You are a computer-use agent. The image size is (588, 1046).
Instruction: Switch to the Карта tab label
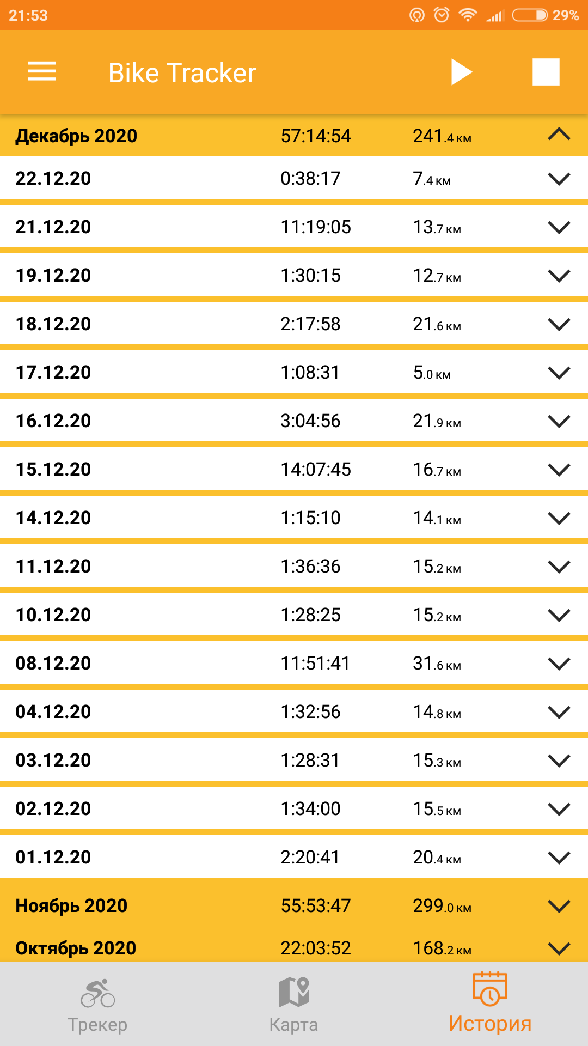coord(294,1025)
